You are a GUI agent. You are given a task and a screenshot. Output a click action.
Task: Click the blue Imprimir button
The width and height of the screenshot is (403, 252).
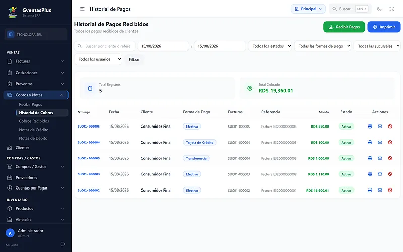384,27
